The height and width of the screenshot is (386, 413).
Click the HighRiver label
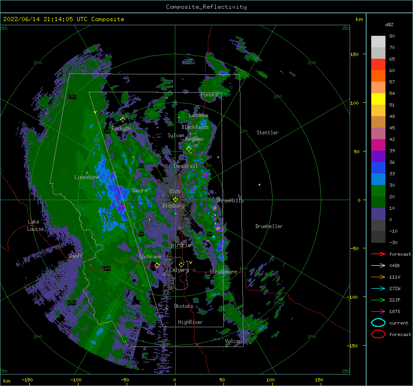[190, 322]
